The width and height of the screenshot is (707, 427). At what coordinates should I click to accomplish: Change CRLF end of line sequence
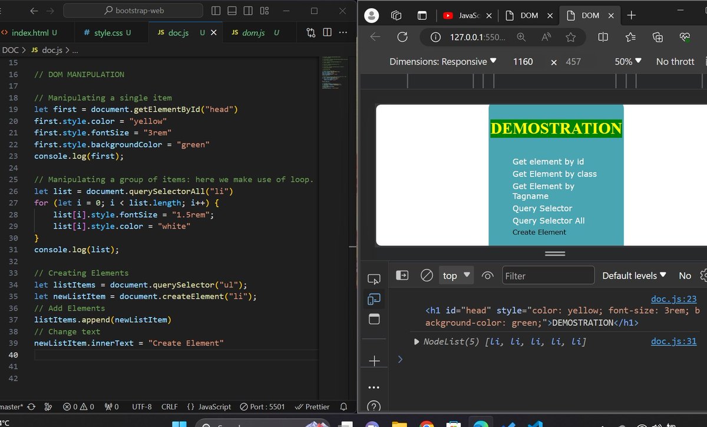click(x=170, y=406)
